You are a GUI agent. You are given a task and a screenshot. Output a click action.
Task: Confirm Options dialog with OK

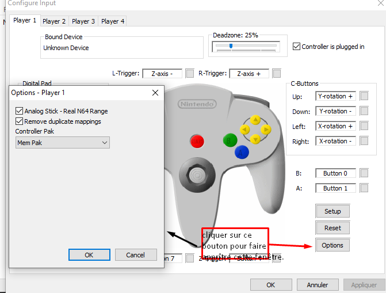(x=89, y=255)
